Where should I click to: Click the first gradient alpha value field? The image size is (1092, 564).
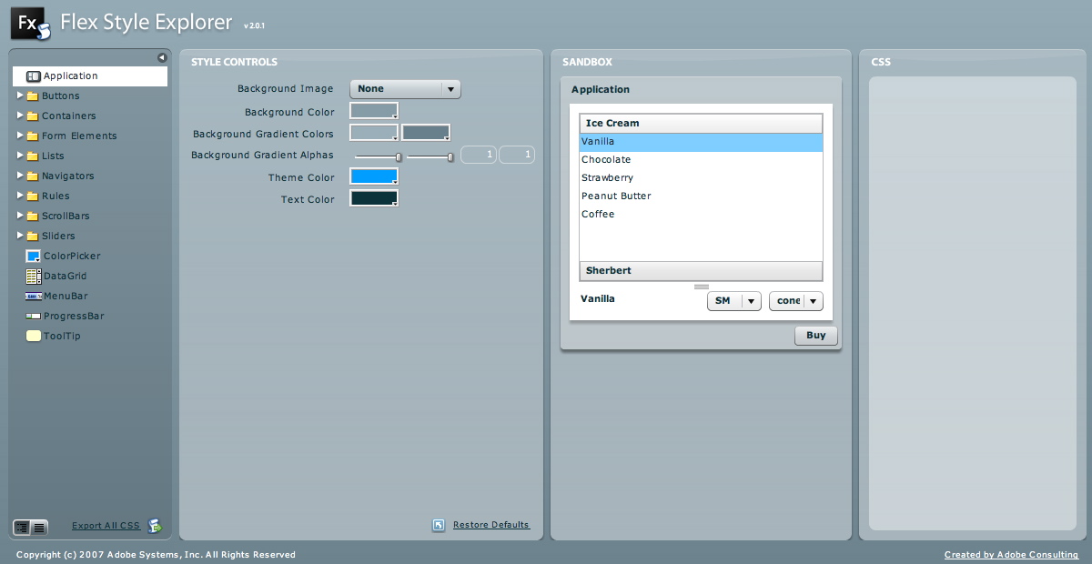[479, 156]
